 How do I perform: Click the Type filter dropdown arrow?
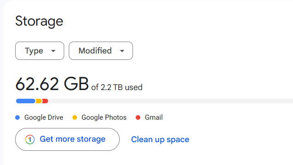click(x=53, y=51)
